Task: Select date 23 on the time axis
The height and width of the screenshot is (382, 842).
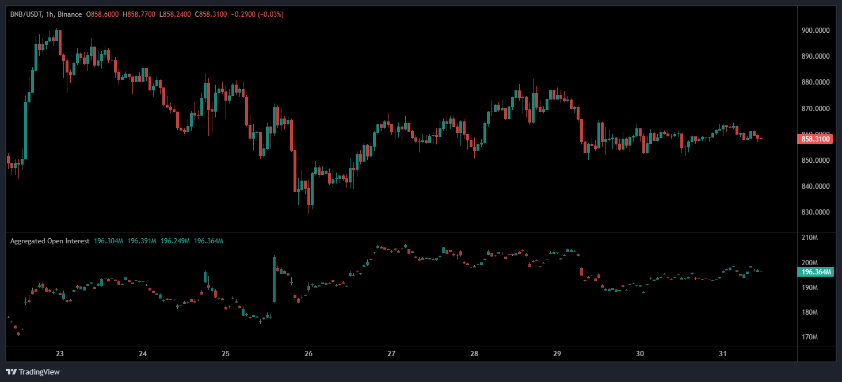Action: tap(60, 354)
